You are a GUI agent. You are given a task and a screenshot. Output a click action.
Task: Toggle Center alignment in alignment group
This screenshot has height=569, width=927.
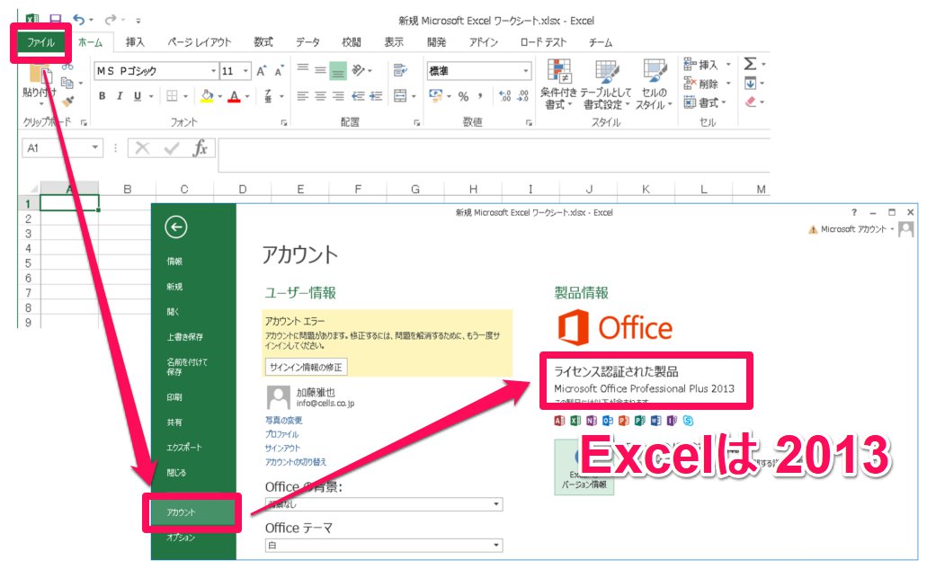click(320, 95)
